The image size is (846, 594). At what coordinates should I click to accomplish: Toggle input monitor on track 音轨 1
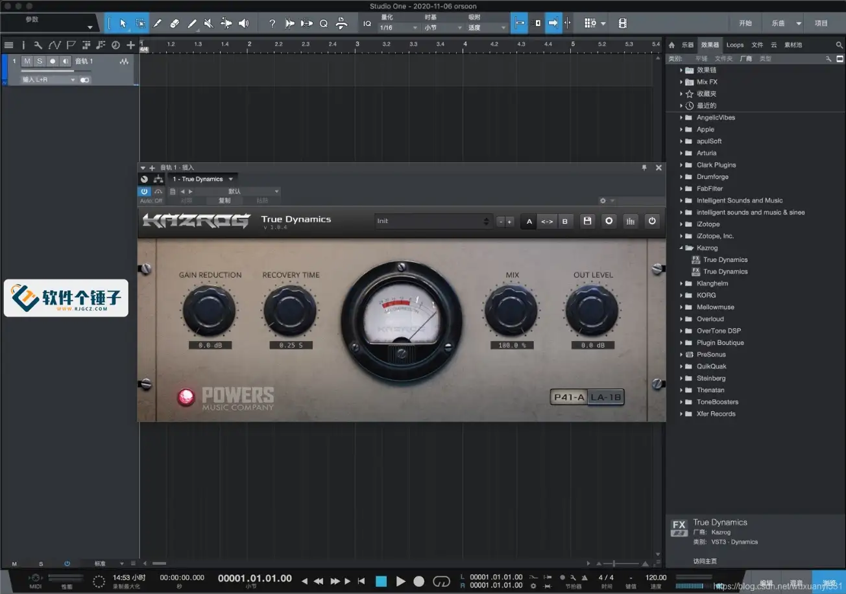[x=65, y=61]
